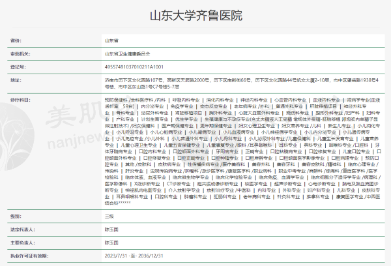Select the 法定代表人 row label
This screenshot has width=391, height=266.
point(22,229)
